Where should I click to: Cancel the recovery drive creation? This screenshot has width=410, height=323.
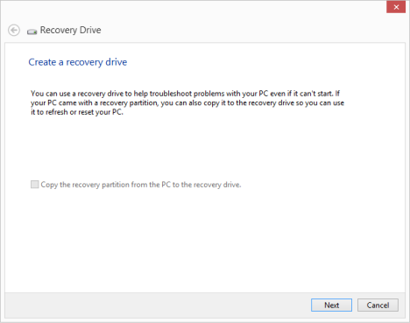(x=378, y=305)
